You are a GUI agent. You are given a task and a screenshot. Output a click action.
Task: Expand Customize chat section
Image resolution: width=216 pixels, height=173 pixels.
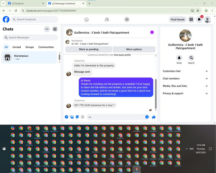coord(185,71)
